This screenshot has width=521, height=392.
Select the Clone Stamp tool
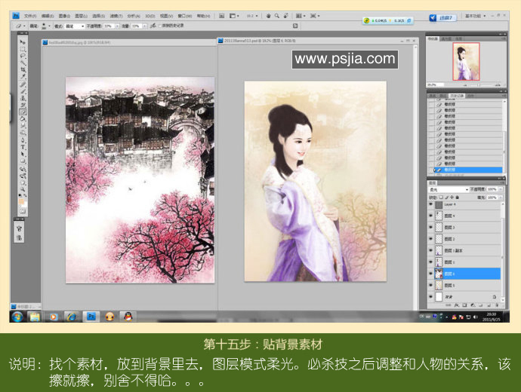point(23,98)
